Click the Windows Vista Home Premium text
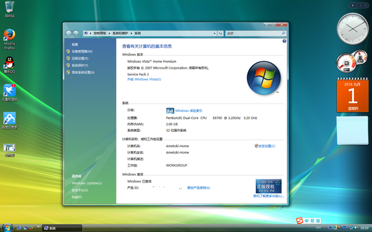 pos(152,61)
